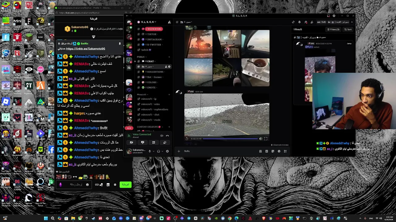Focus Kick chat message input
396x222 pixels.
click(73, 185)
